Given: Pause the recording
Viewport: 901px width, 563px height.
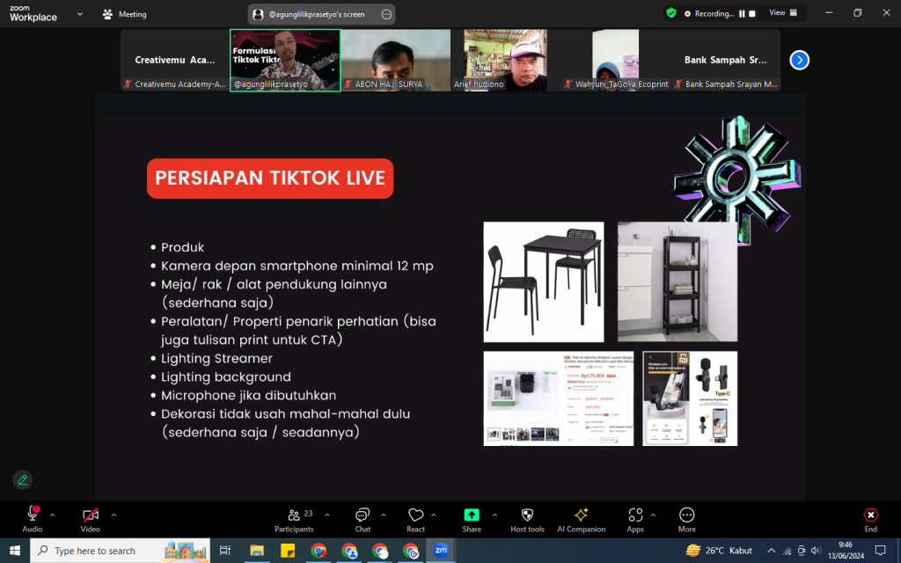Looking at the screenshot, I should click(742, 13).
